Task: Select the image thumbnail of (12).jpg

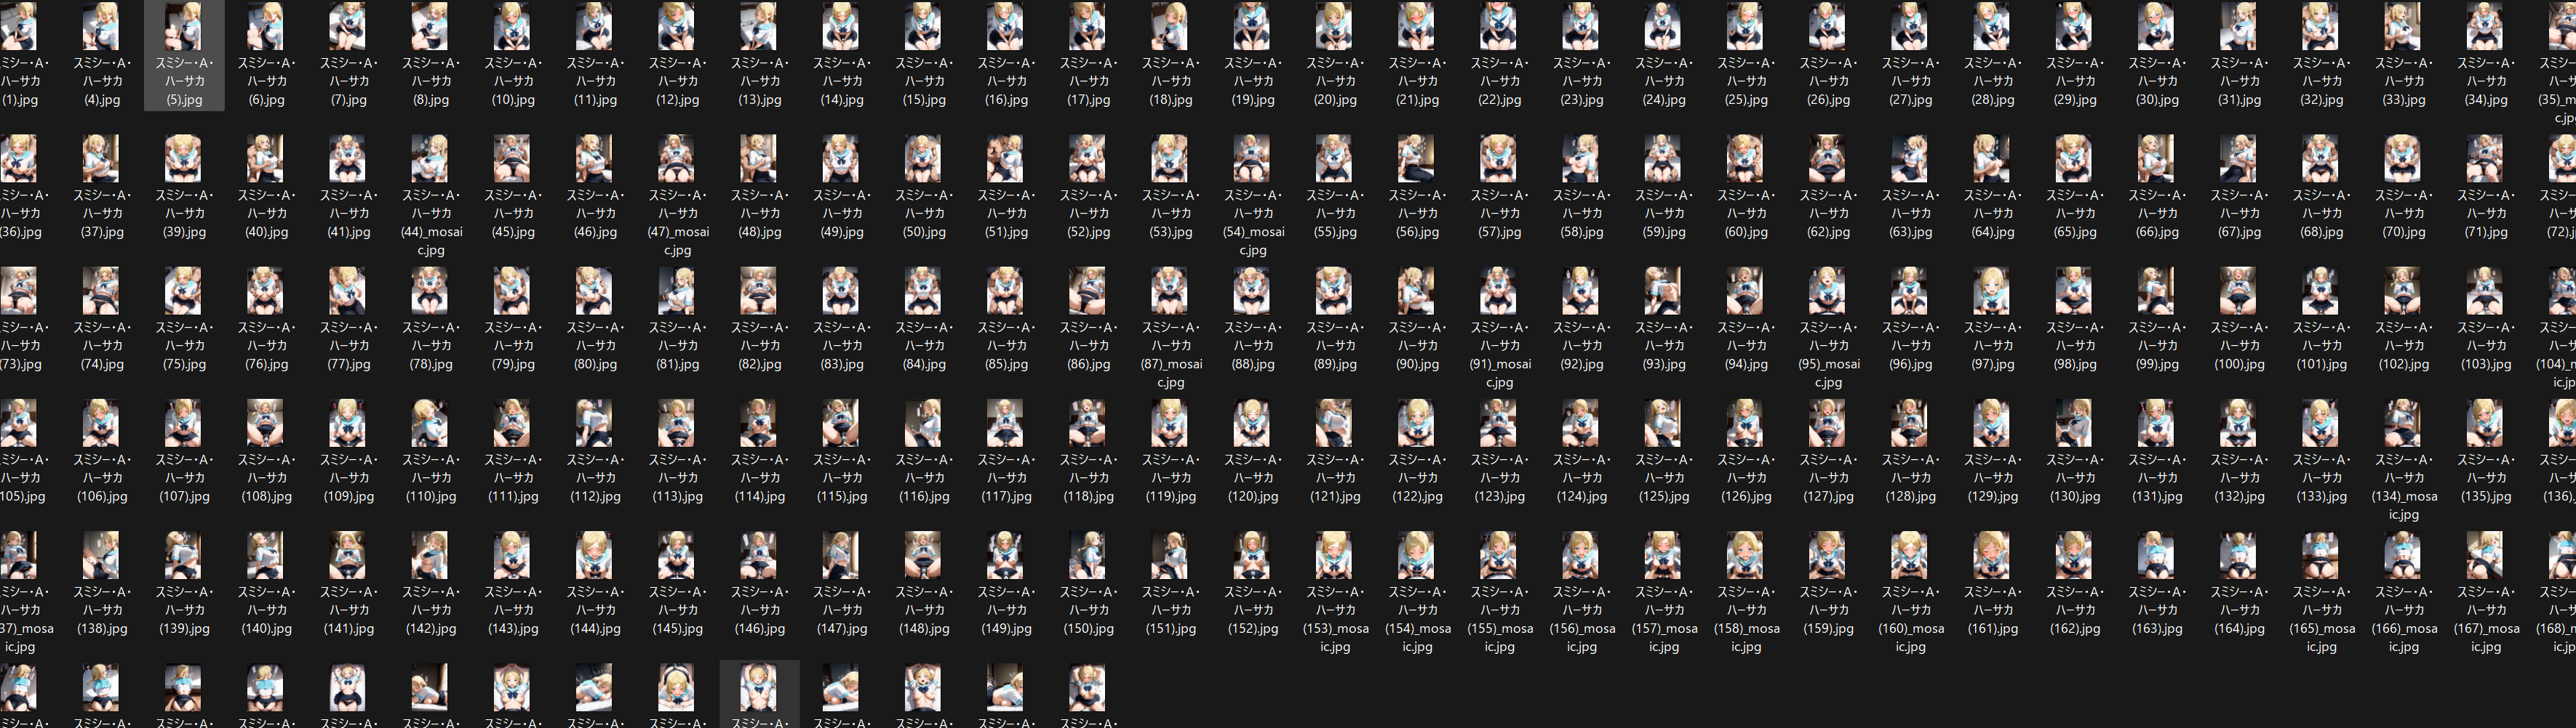Action: pyautogui.click(x=677, y=25)
